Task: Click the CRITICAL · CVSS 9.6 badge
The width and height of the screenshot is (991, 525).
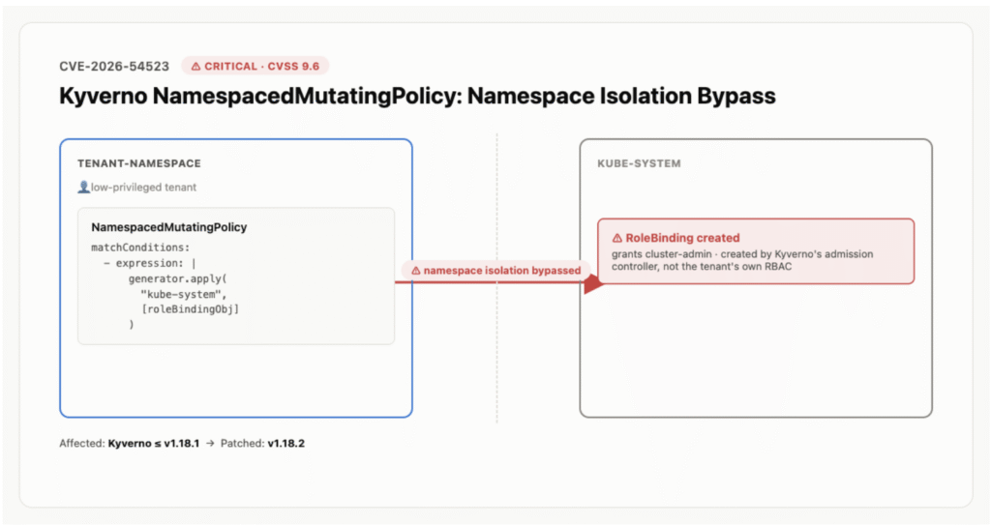Action: click(x=255, y=67)
